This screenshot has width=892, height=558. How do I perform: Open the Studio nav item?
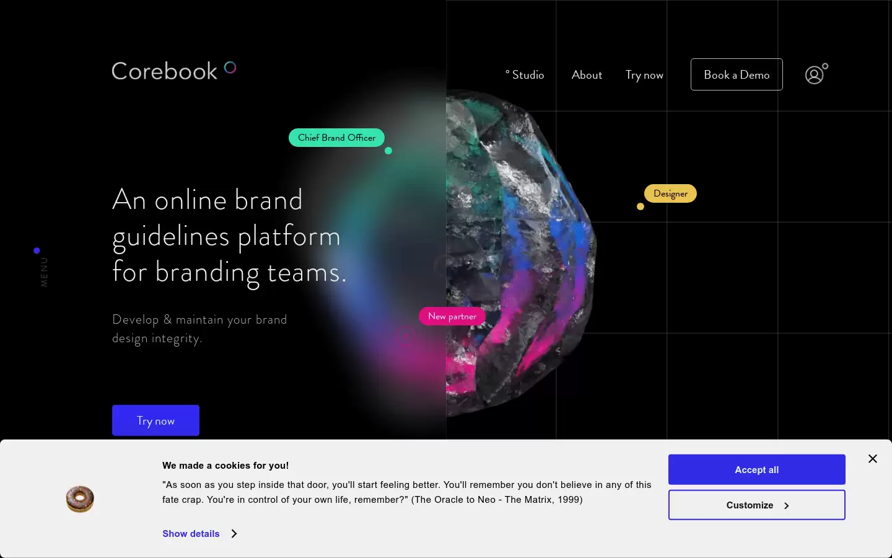(525, 75)
